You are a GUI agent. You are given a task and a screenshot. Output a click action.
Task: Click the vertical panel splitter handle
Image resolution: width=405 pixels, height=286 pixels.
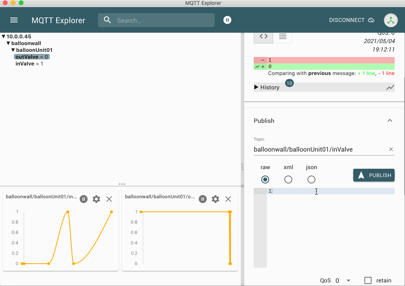coord(242,167)
